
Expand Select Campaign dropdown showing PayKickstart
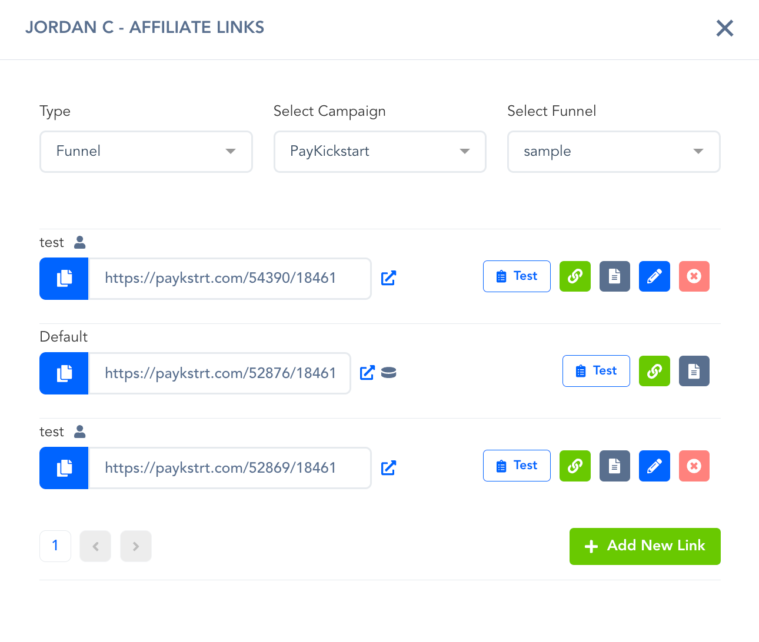point(379,152)
